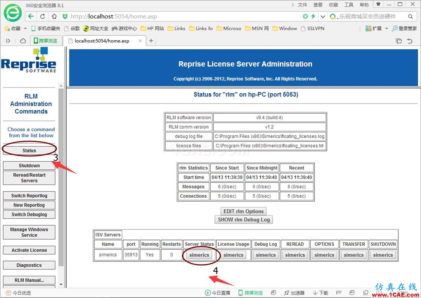Click the Diagnostics button
The height and width of the screenshot is (298, 421).
[x=29, y=265]
